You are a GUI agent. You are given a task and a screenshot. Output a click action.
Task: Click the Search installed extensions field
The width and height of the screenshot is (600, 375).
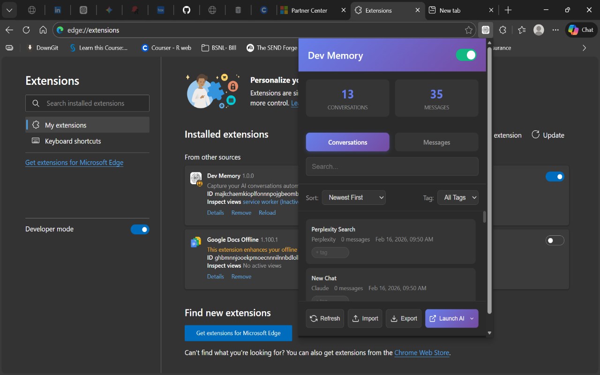(87, 103)
